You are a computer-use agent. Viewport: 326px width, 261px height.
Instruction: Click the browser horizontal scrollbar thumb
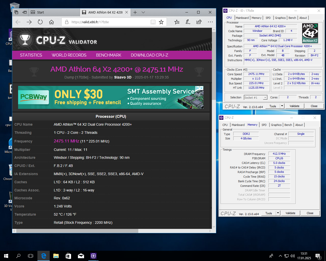(x=77, y=231)
